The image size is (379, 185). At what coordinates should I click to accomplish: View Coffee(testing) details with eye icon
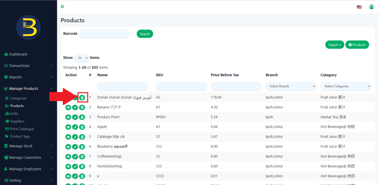[x=68, y=157]
